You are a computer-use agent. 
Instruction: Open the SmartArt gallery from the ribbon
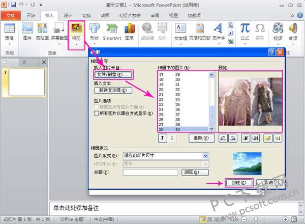tap(112, 31)
